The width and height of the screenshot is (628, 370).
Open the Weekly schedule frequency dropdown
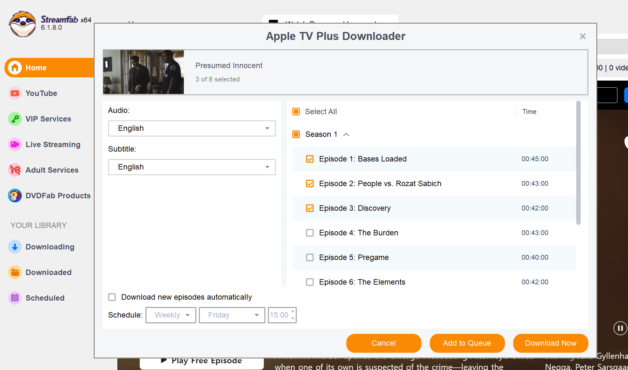tap(171, 315)
